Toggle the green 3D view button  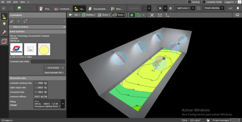coord(132,15)
